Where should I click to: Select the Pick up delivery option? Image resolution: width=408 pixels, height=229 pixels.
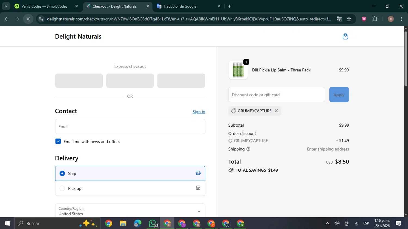[x=130, y=188]
